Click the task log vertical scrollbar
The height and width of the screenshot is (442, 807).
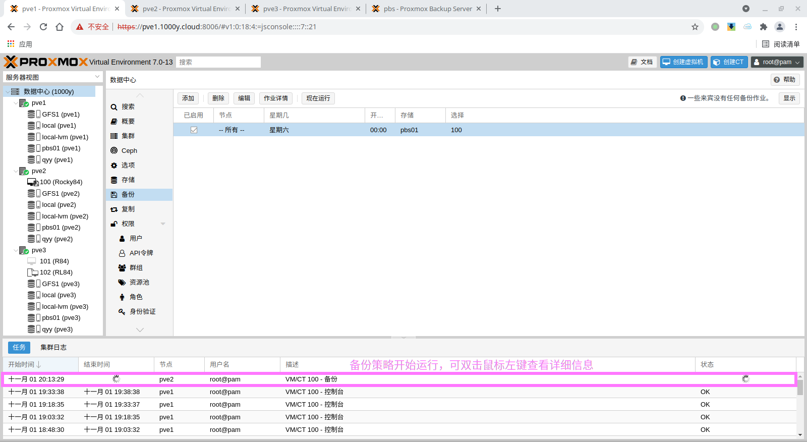tap(800, 389)
